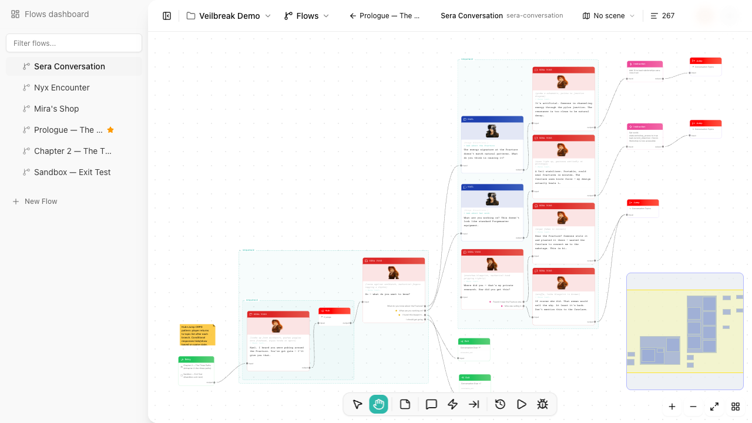Filter flows search field
Image resolution: width=752 pixels, height=423 pixels.
74,43
